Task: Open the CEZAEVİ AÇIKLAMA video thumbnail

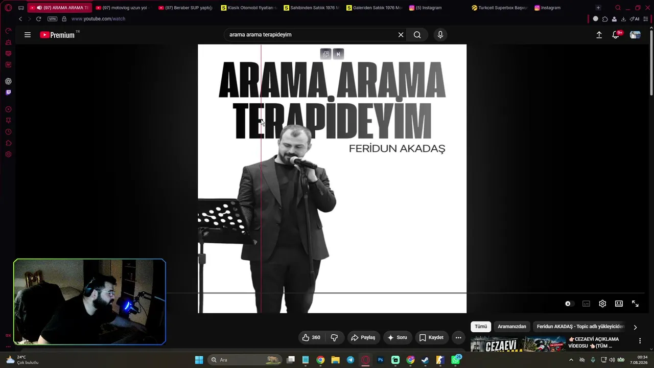Action: click(518, 344)
